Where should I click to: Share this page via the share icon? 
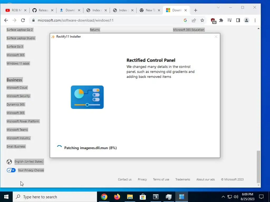(x=194, y=20)
